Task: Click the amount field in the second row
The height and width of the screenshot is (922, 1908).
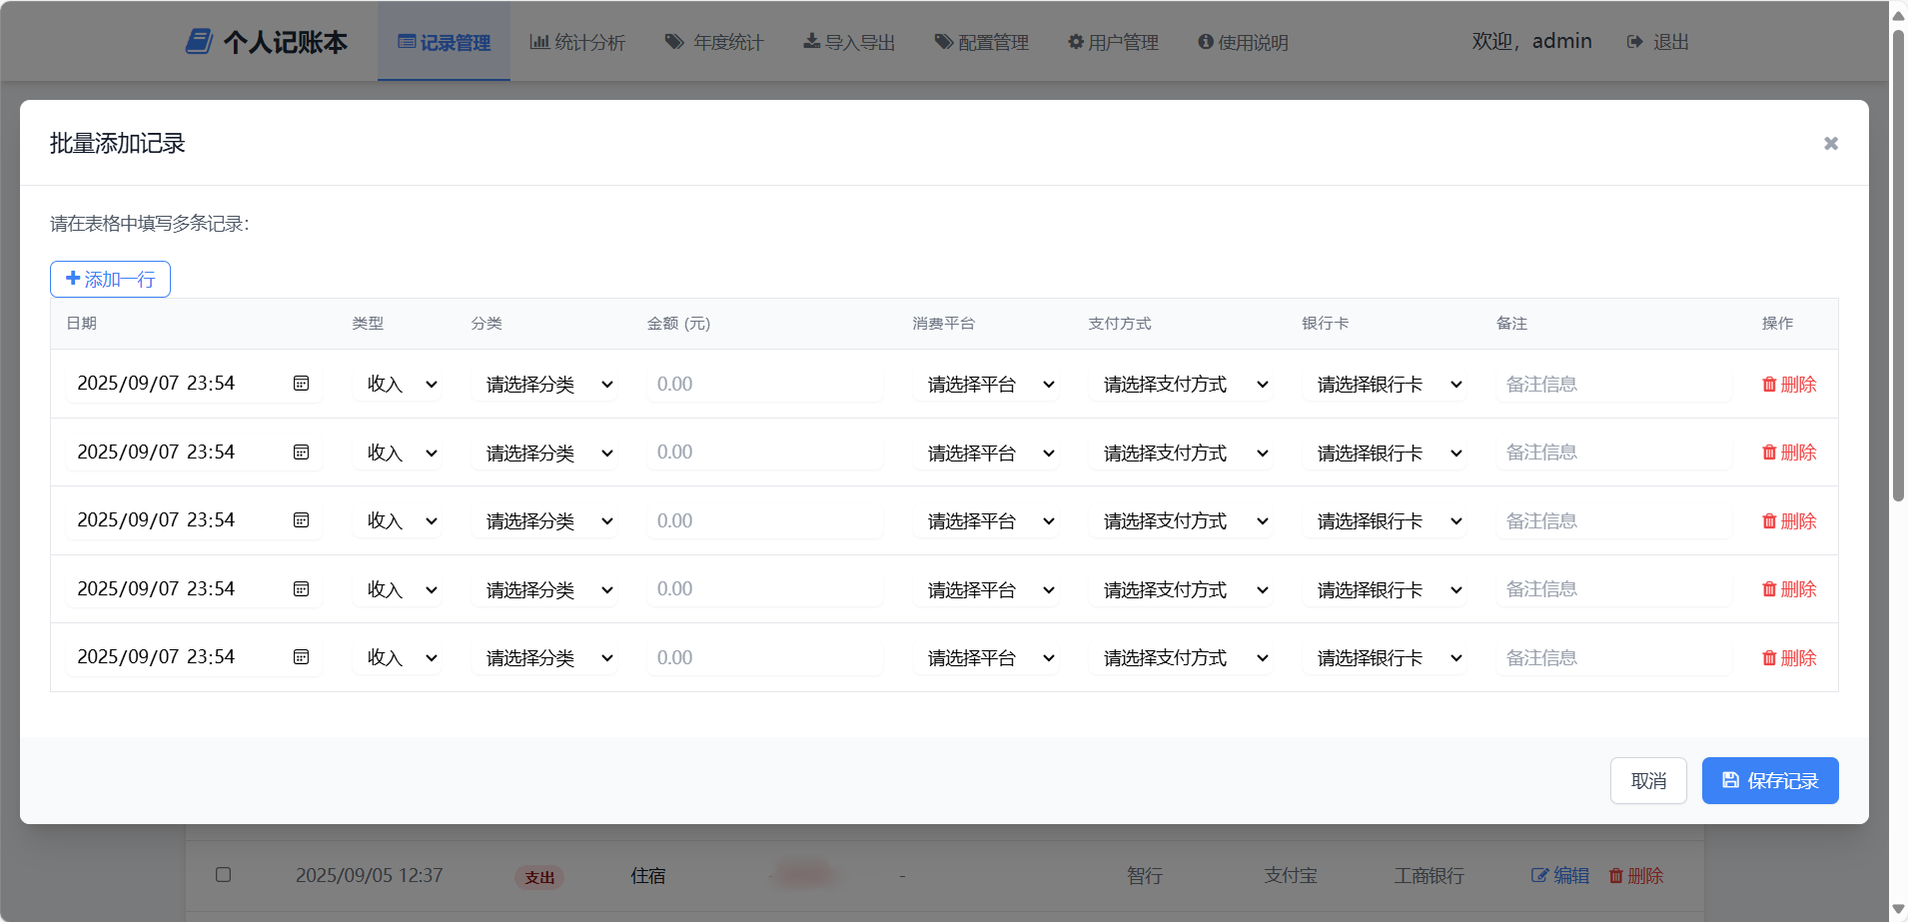Action: pos(764,453)
